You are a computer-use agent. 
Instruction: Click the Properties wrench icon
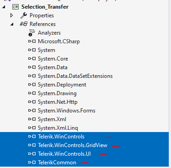[24, 15]
